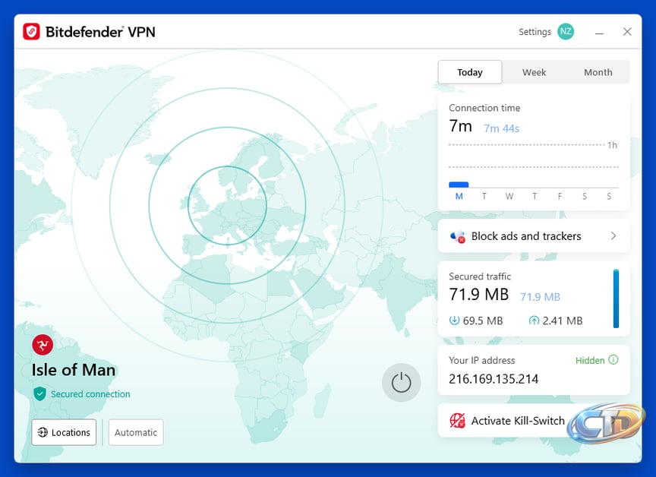Open the NZ account avatar
This screenshot has width=656, height=477.
pos(566,31)
